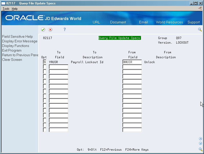Click the ORACLE JD Edwards World logo
Viewport: 204px width, 154px height.
tap(43, 18)
